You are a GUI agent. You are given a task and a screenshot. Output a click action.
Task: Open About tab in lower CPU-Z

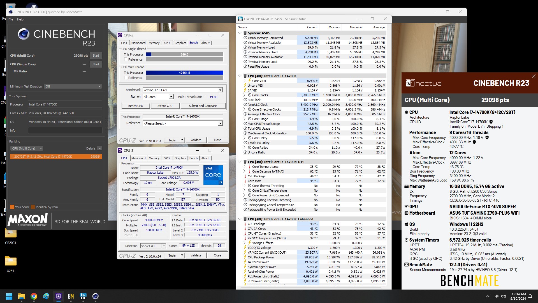point(205,158)
